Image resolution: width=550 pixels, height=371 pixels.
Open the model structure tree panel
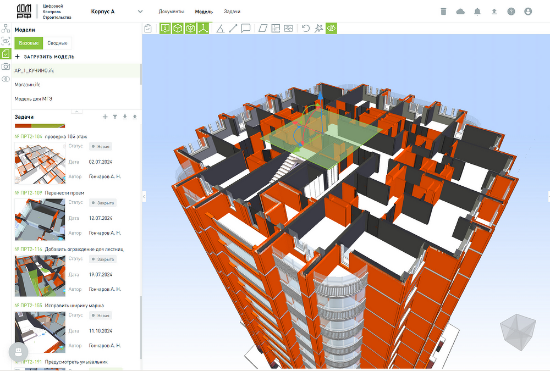point(5,29)
